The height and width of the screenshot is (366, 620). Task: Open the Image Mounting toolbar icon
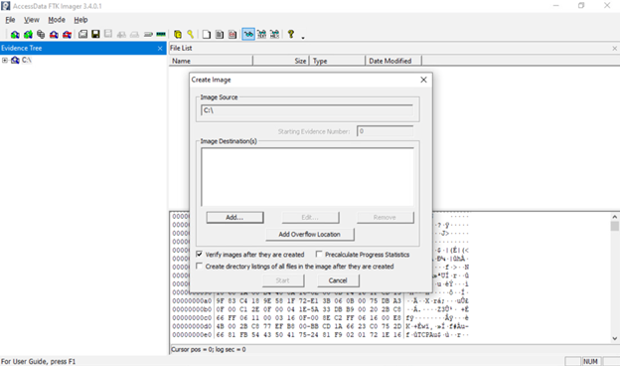(41, 35)
